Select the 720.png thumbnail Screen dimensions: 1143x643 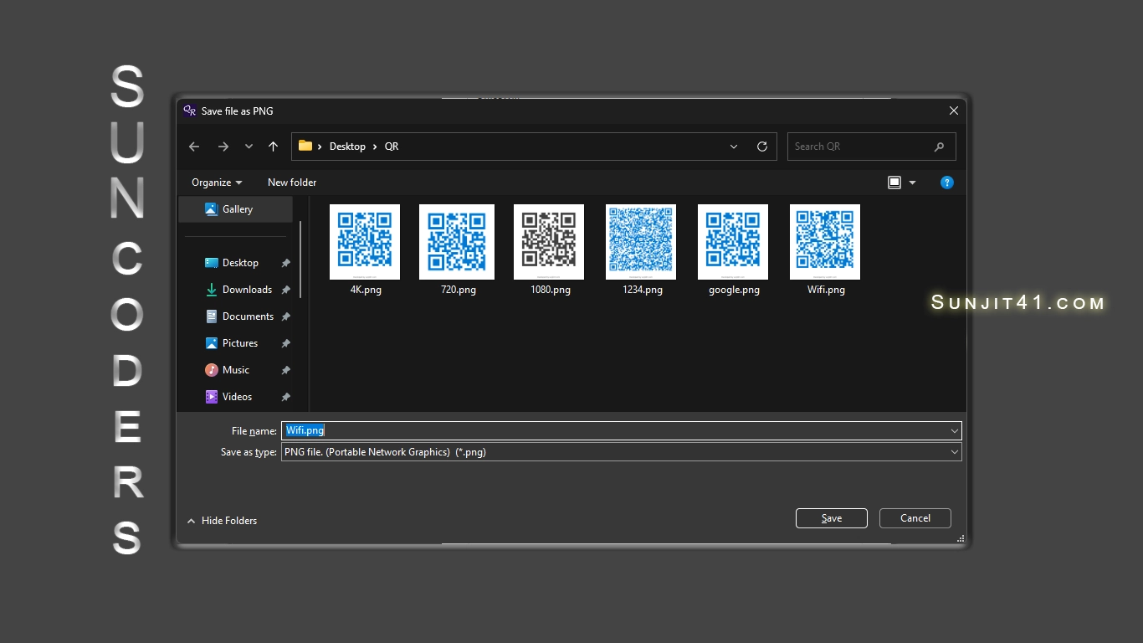click(x=457, y=242)
